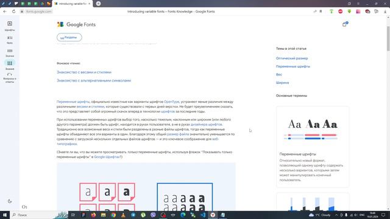Open the Cloudy weather widget in the taskbar

point(320,215)
